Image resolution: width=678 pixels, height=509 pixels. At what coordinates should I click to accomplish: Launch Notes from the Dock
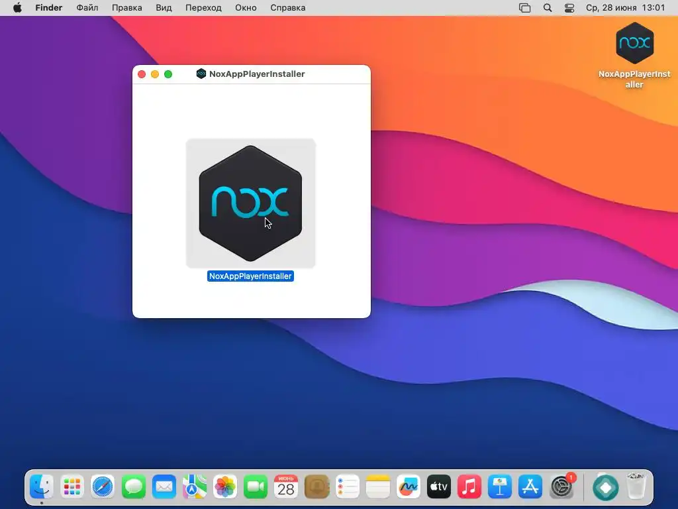[377, 486]
